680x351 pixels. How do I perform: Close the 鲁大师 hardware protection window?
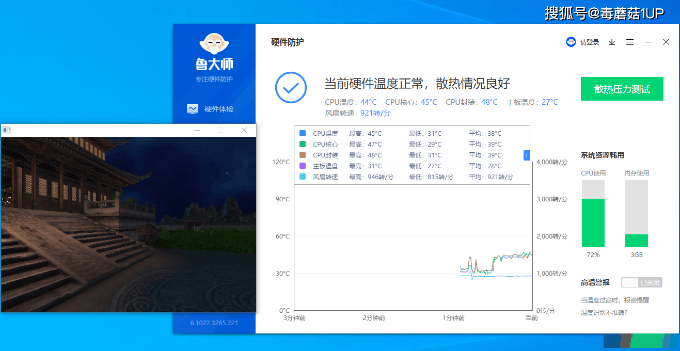pos(666,42)
